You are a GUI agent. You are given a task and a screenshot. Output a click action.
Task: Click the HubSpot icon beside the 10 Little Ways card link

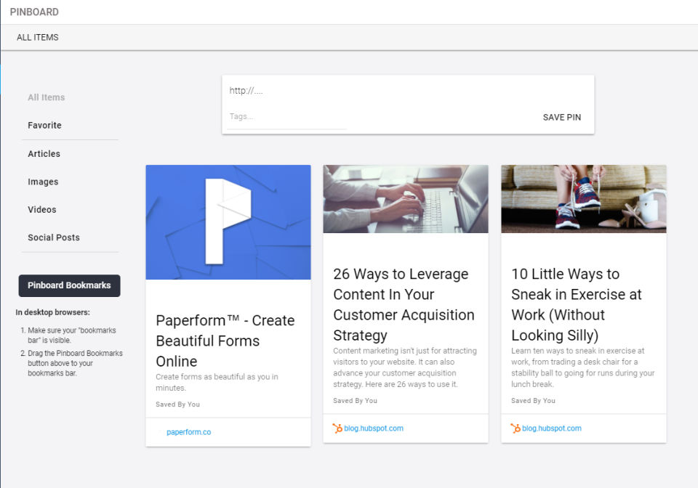(x=516, y=428)
